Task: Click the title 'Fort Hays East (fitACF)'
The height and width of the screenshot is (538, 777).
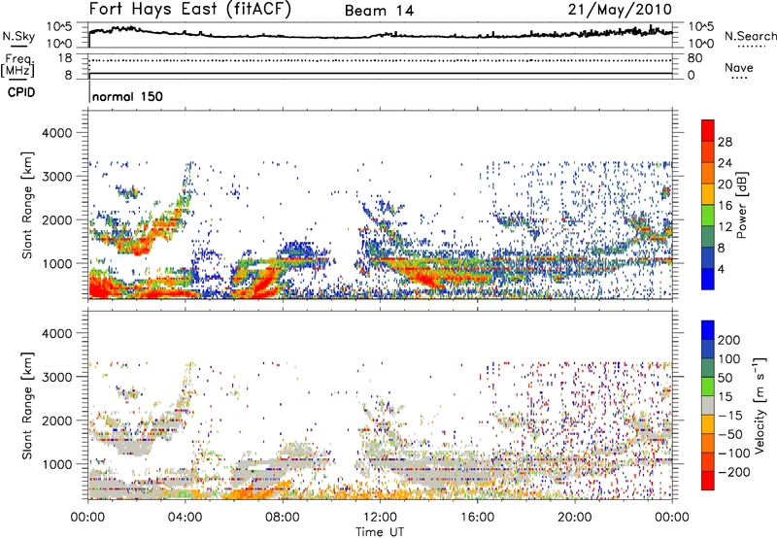Action: pyautogui.click(x=189, y=9)
